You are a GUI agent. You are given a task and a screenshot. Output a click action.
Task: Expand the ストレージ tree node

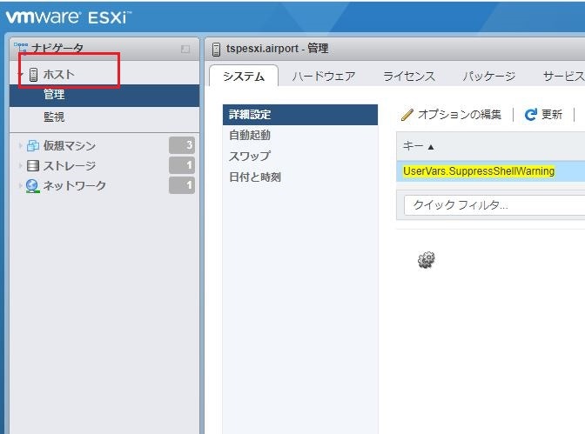tap(20, 165)
